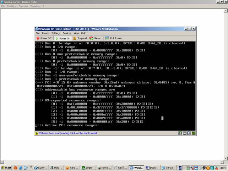This screenshot has width=228, height=171.
Task: Click the Power On toolbar button
Action: [63, 38]
